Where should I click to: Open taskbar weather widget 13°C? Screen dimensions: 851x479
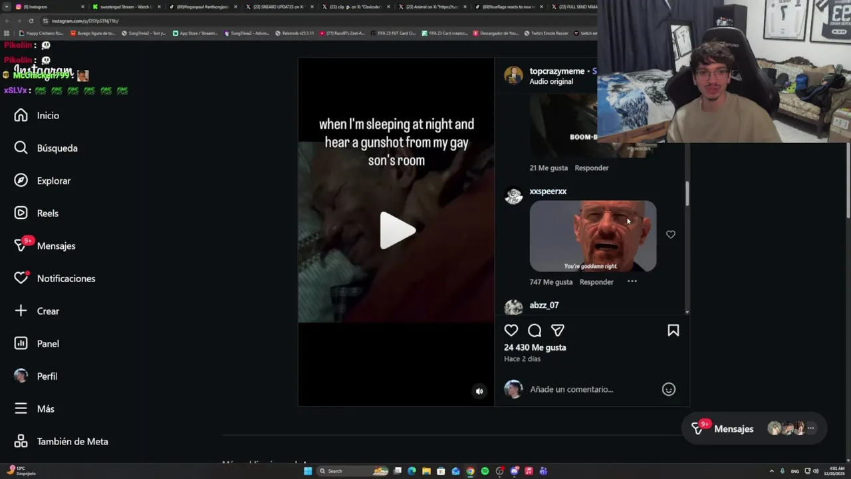[x=21, y=471]
